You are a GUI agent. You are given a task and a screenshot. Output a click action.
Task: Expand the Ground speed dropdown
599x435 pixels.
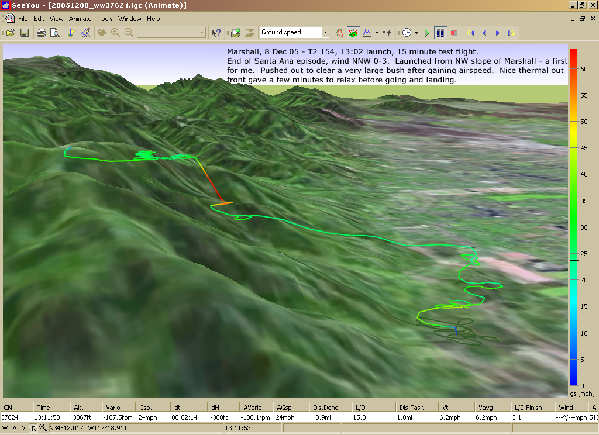(x=325, y=33)
